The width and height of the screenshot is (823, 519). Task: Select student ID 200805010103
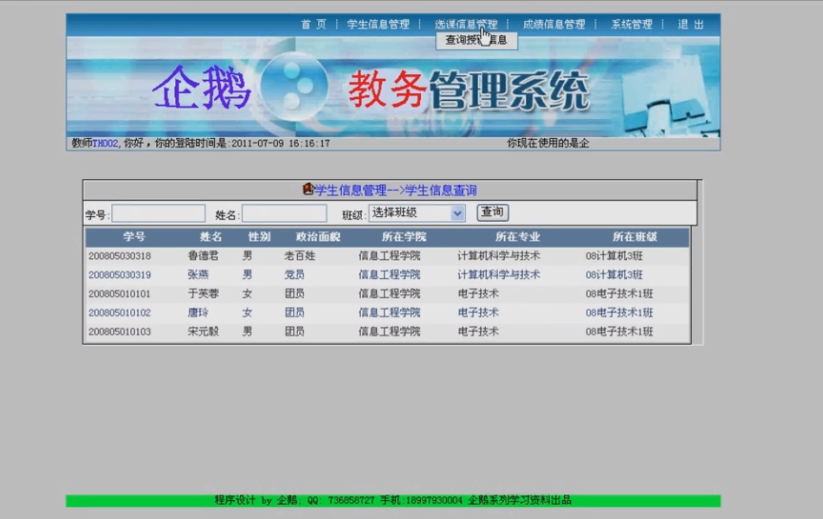click(x=120, y=331)
